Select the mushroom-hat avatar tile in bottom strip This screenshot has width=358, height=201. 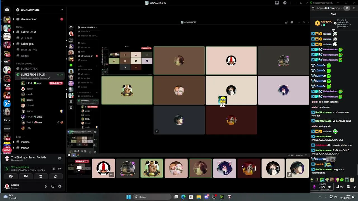[103, 168]
